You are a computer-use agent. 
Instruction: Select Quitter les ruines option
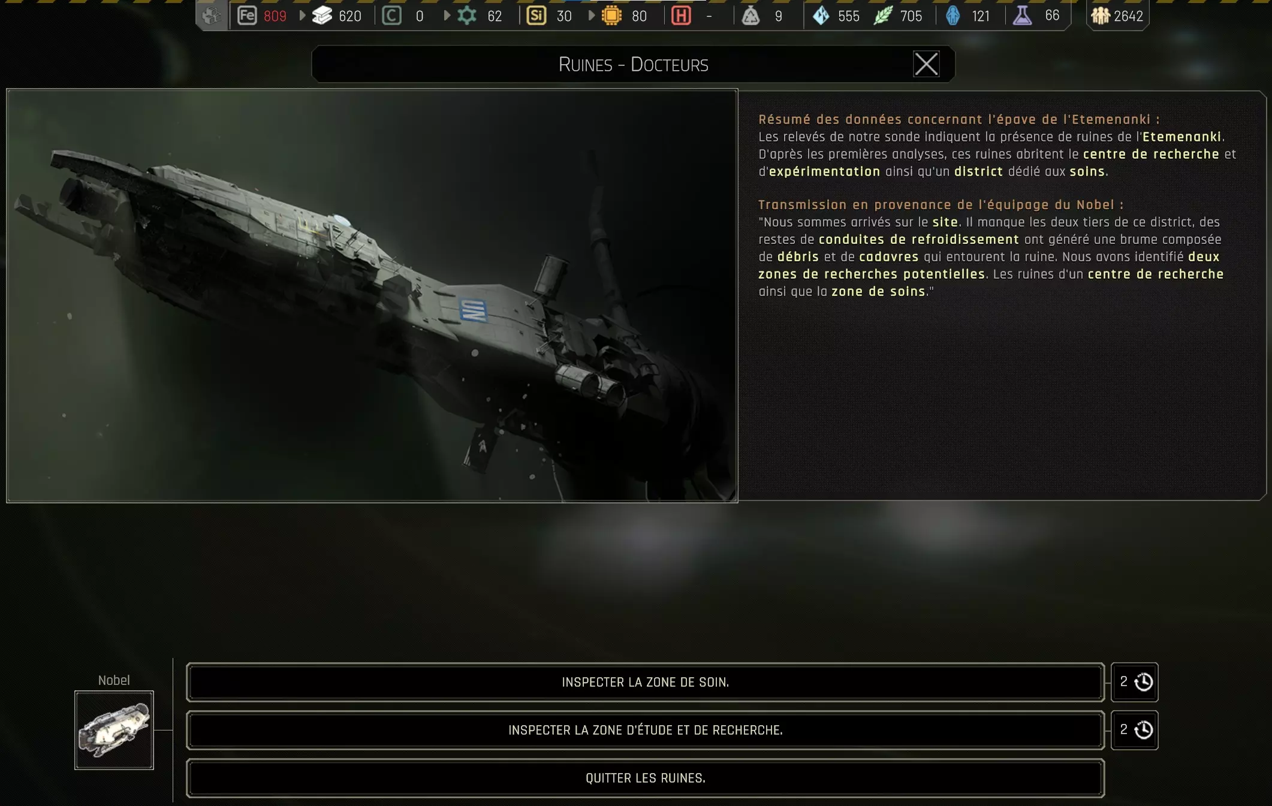[645, 778]
